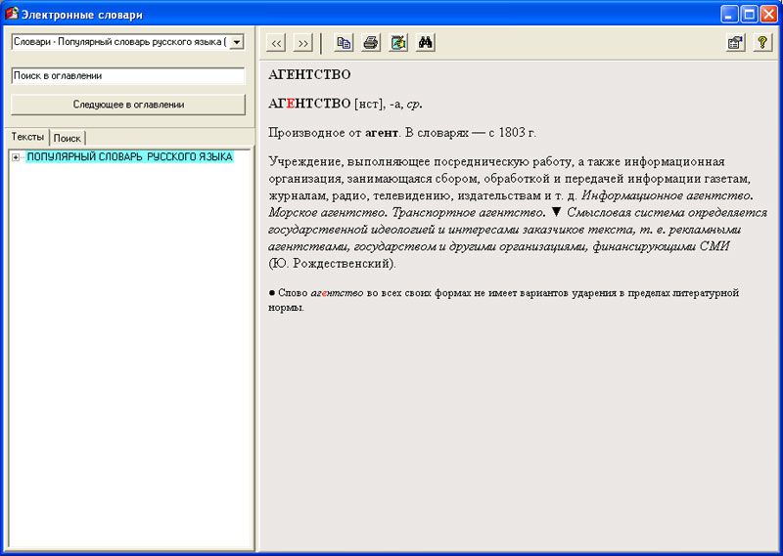Click the Поиск в оглавлении input field
The height and width of the screenshot is (556, 783).
click(x=127, y=75)
